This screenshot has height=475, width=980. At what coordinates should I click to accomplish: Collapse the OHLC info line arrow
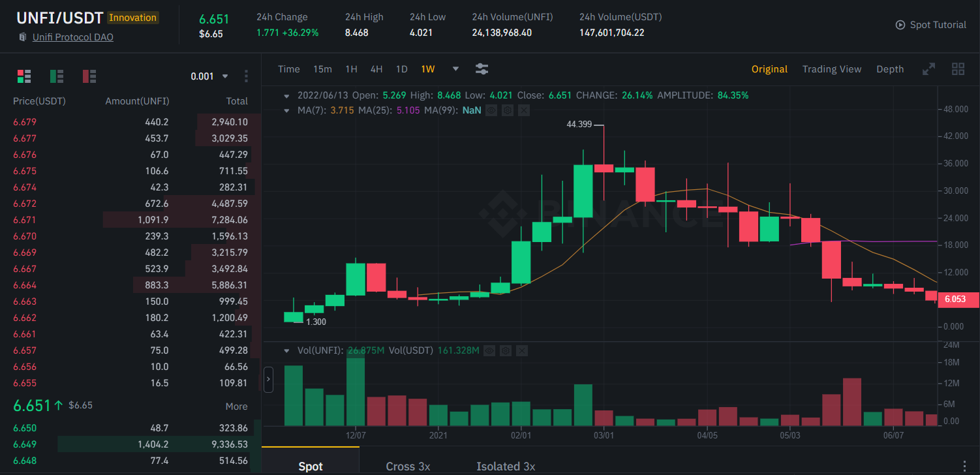[x=288, y=95]
